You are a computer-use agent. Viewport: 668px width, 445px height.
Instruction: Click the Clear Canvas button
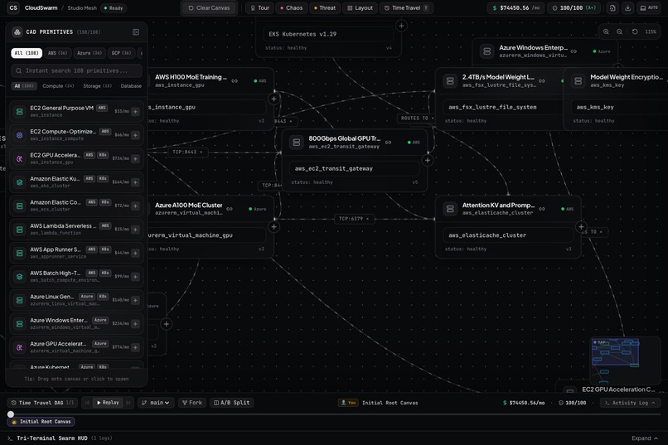tap(209, 8)
